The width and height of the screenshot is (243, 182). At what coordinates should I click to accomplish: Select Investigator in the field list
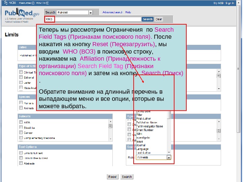(x=143, y=138)
